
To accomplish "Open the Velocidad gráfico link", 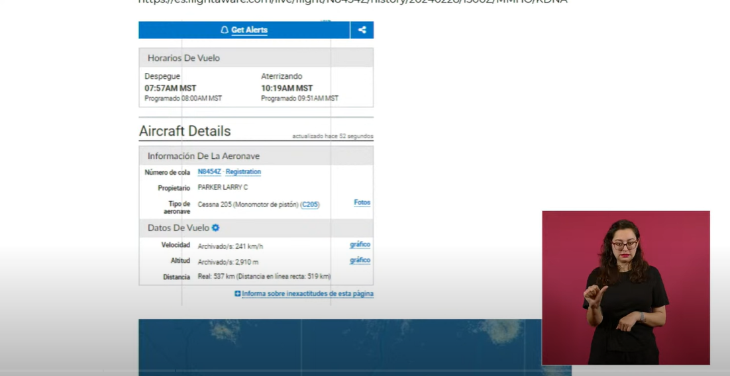I will [x=360, y=244].
